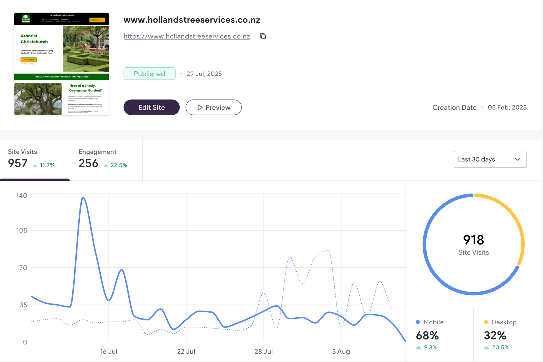The height and width of the screenshot is (362, 543).
Task: Click the Mobile 9.3% increase arrow
Action: point(419,347)
